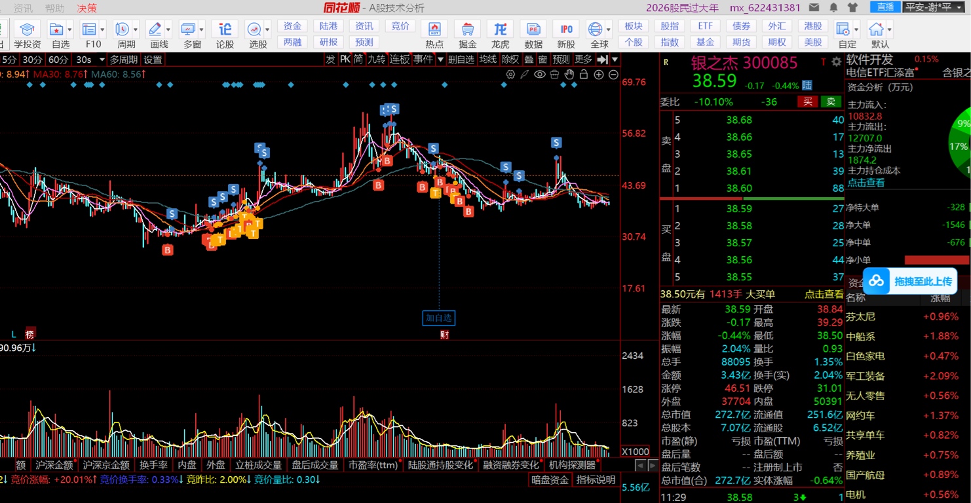Toggle the 九转 indicator
This screenshot has width=971, height=503.
tap(376, 59)
